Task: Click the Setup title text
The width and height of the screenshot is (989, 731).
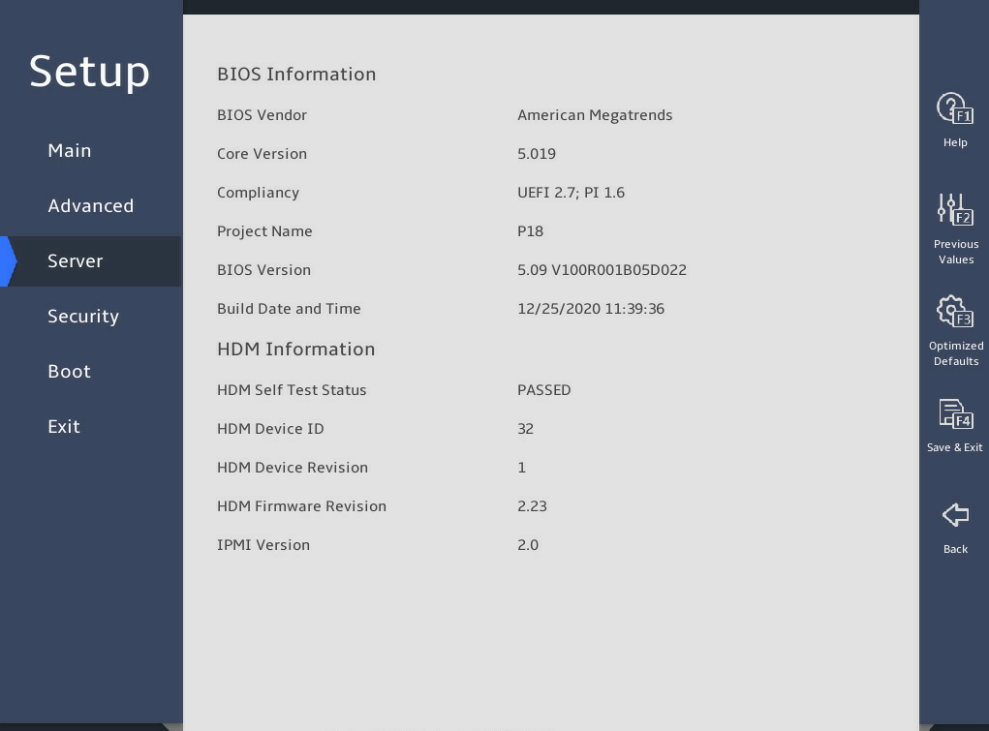Action: pyautogui.click(x=89, y=72)
